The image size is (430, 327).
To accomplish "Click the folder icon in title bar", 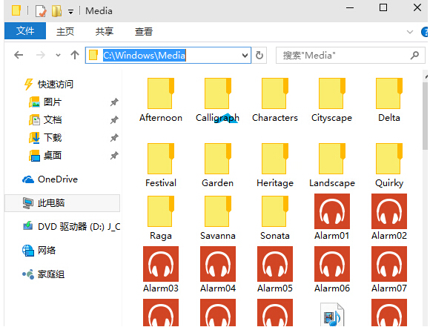I will 16,10.
